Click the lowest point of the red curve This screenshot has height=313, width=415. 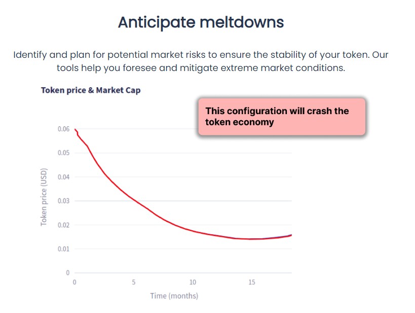pos(252,239)
